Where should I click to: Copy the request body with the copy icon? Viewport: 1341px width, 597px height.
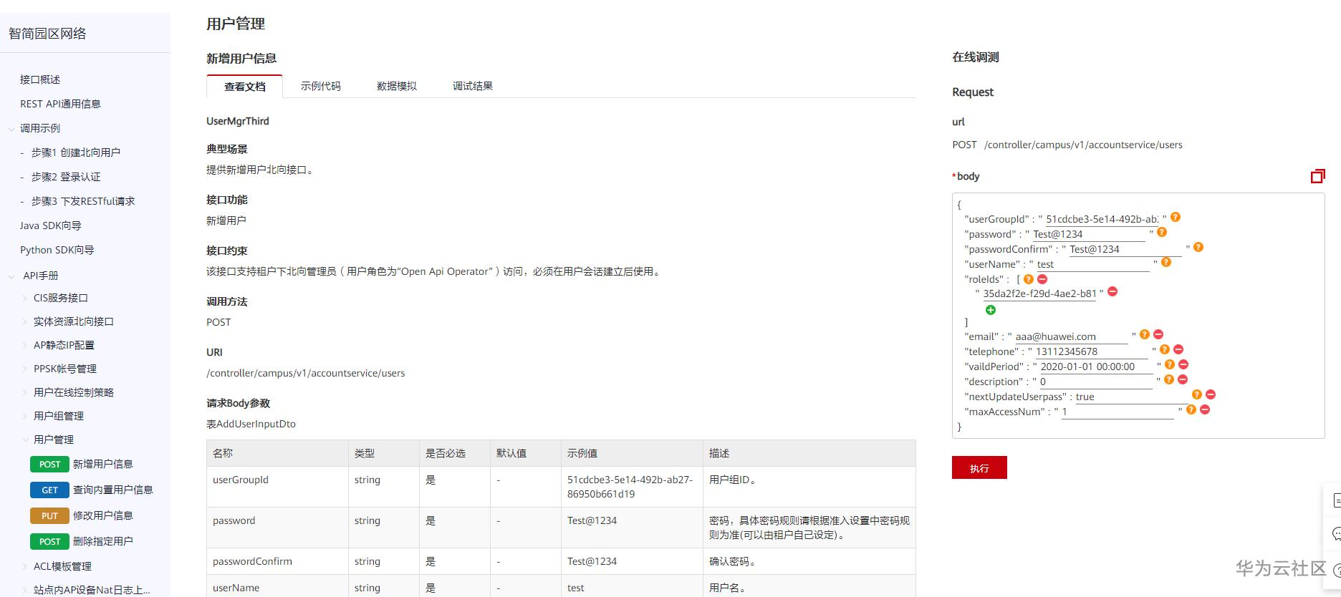[1317, 176]
